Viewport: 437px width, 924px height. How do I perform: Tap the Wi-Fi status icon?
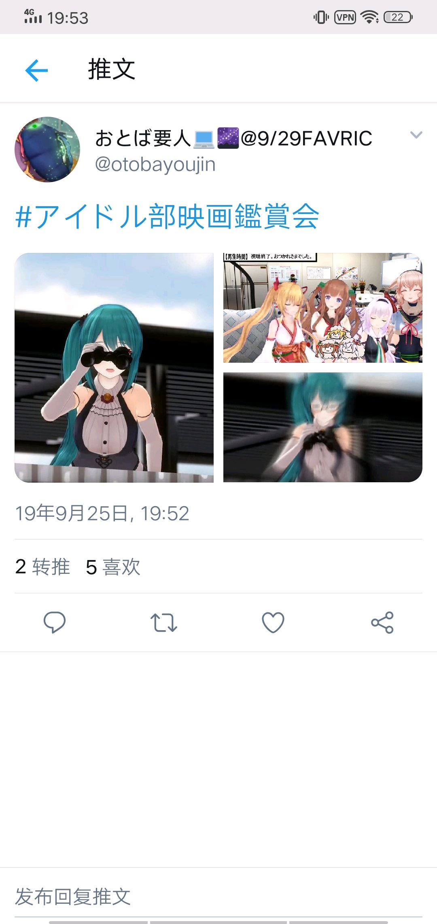coord(369,17)
